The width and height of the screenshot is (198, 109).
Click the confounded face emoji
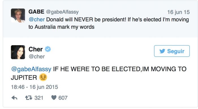point(43,77)
